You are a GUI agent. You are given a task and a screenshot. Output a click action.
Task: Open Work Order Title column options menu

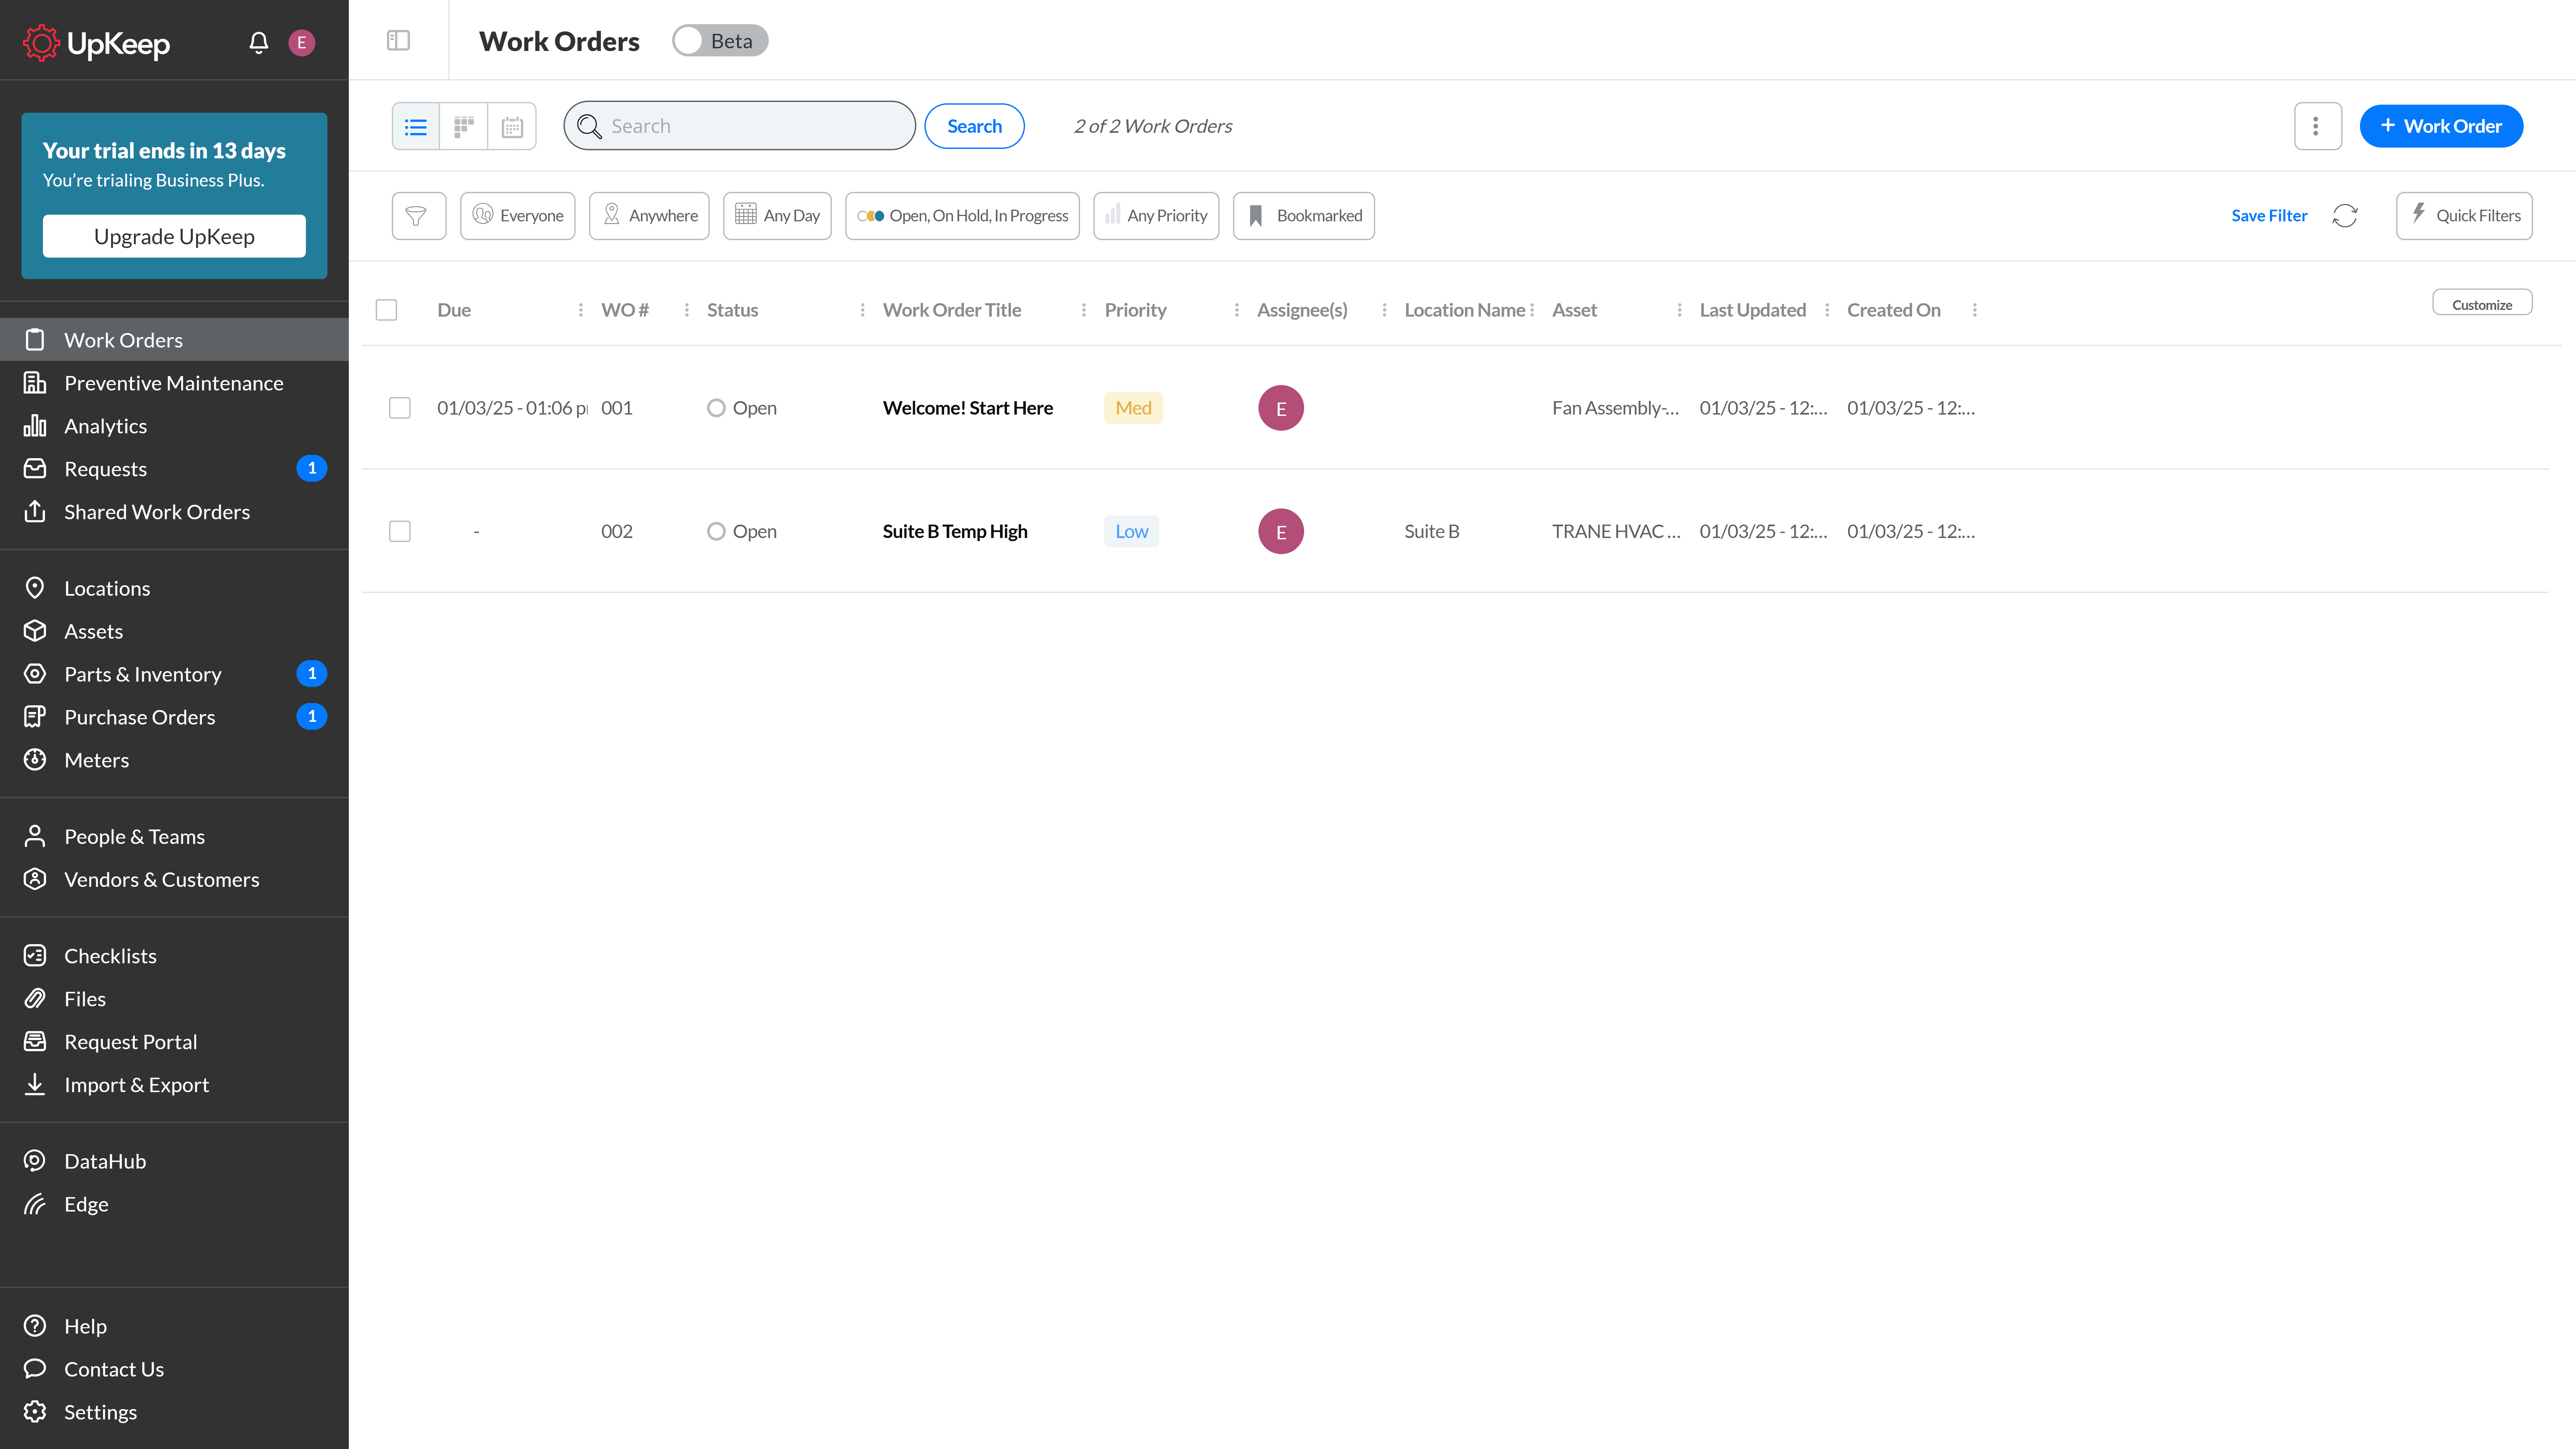[x=1084, y=310]
